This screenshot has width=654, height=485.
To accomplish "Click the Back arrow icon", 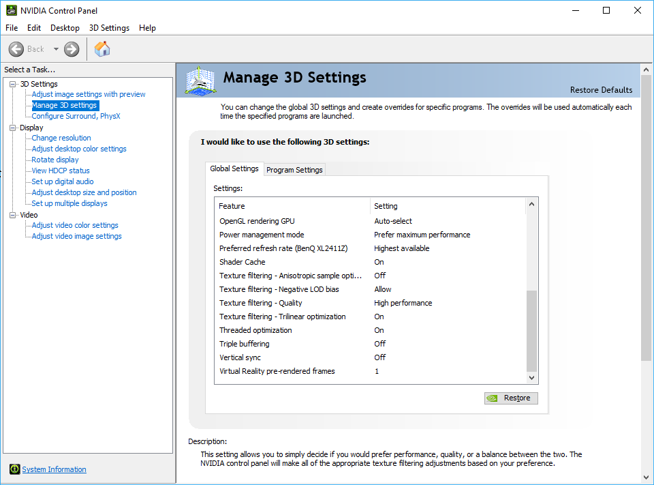I will pyautogui.click(x=17, y=49).
